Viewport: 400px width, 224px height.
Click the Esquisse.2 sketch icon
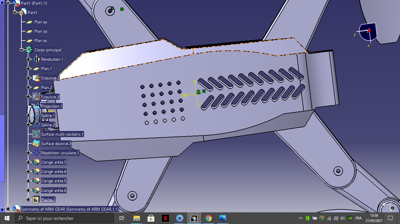tap(36, 78)
